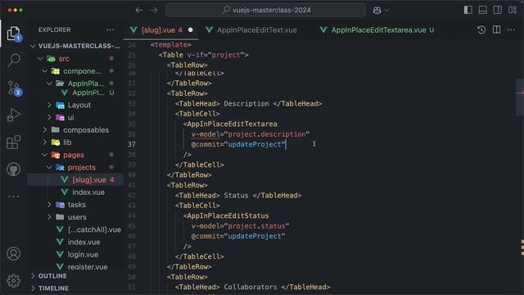Open editor More Actions ellipsis
524x295 pixels.
[x=511, y=29]
